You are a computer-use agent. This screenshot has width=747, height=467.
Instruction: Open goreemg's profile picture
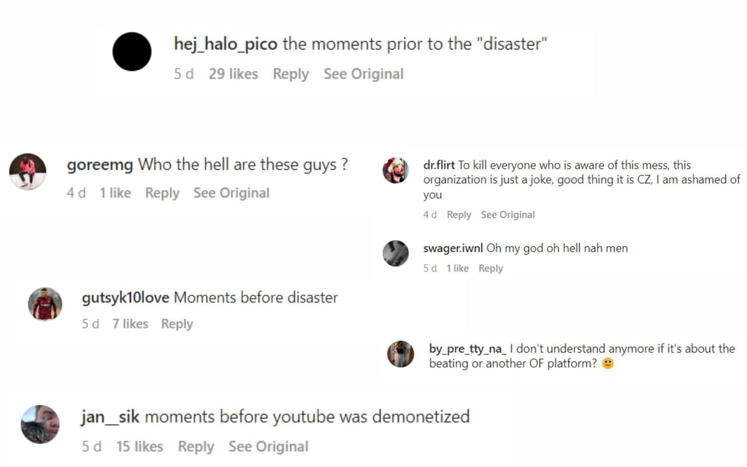point(28,171)
